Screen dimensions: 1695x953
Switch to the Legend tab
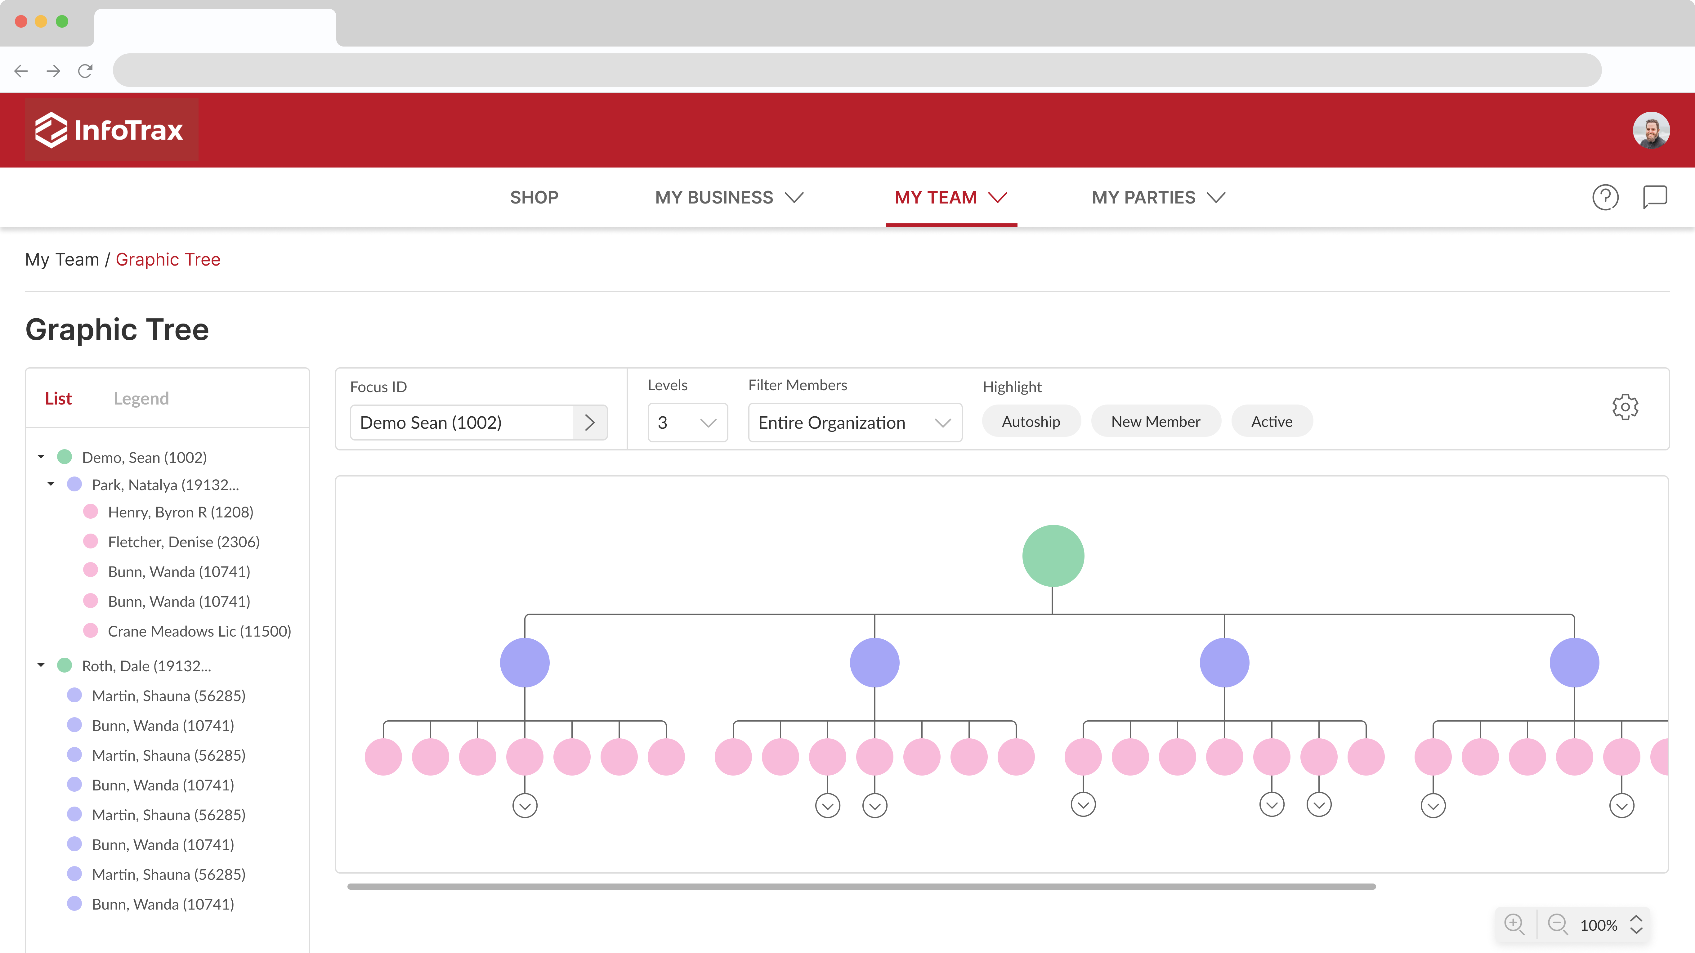(141, 398)
